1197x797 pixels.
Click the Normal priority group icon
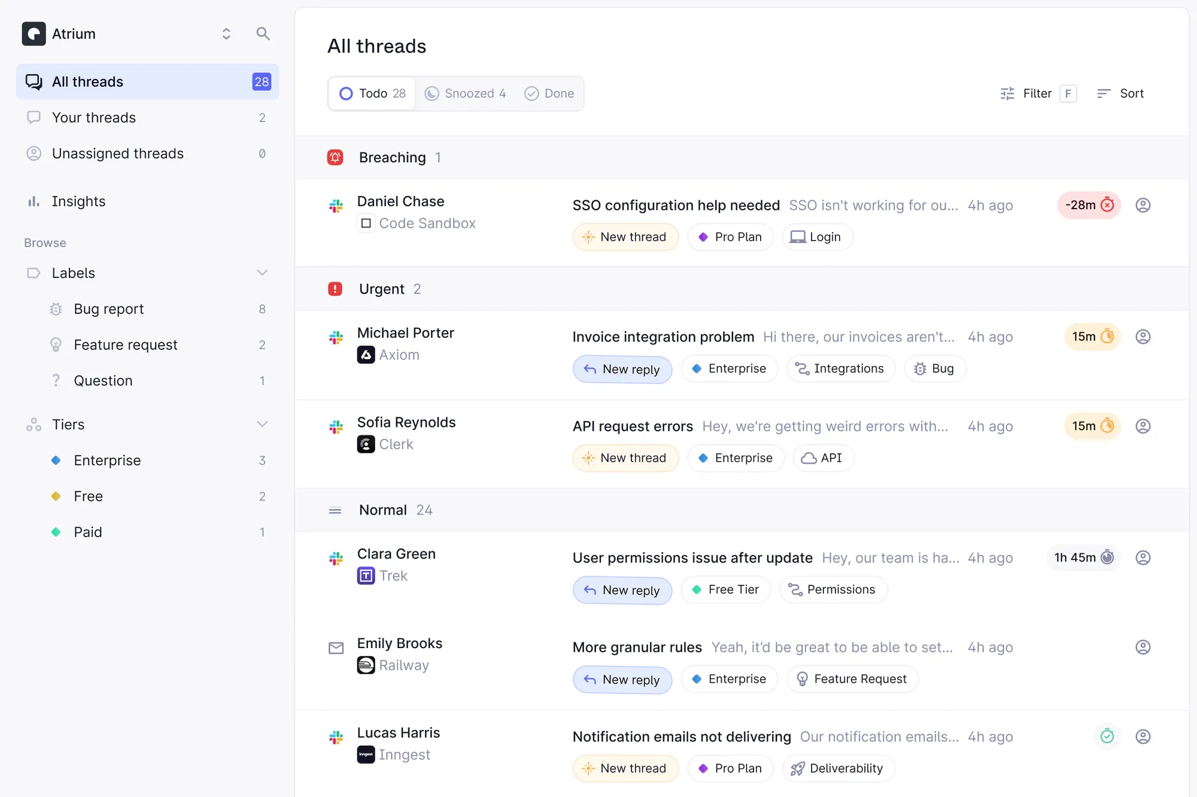[335, 510]
